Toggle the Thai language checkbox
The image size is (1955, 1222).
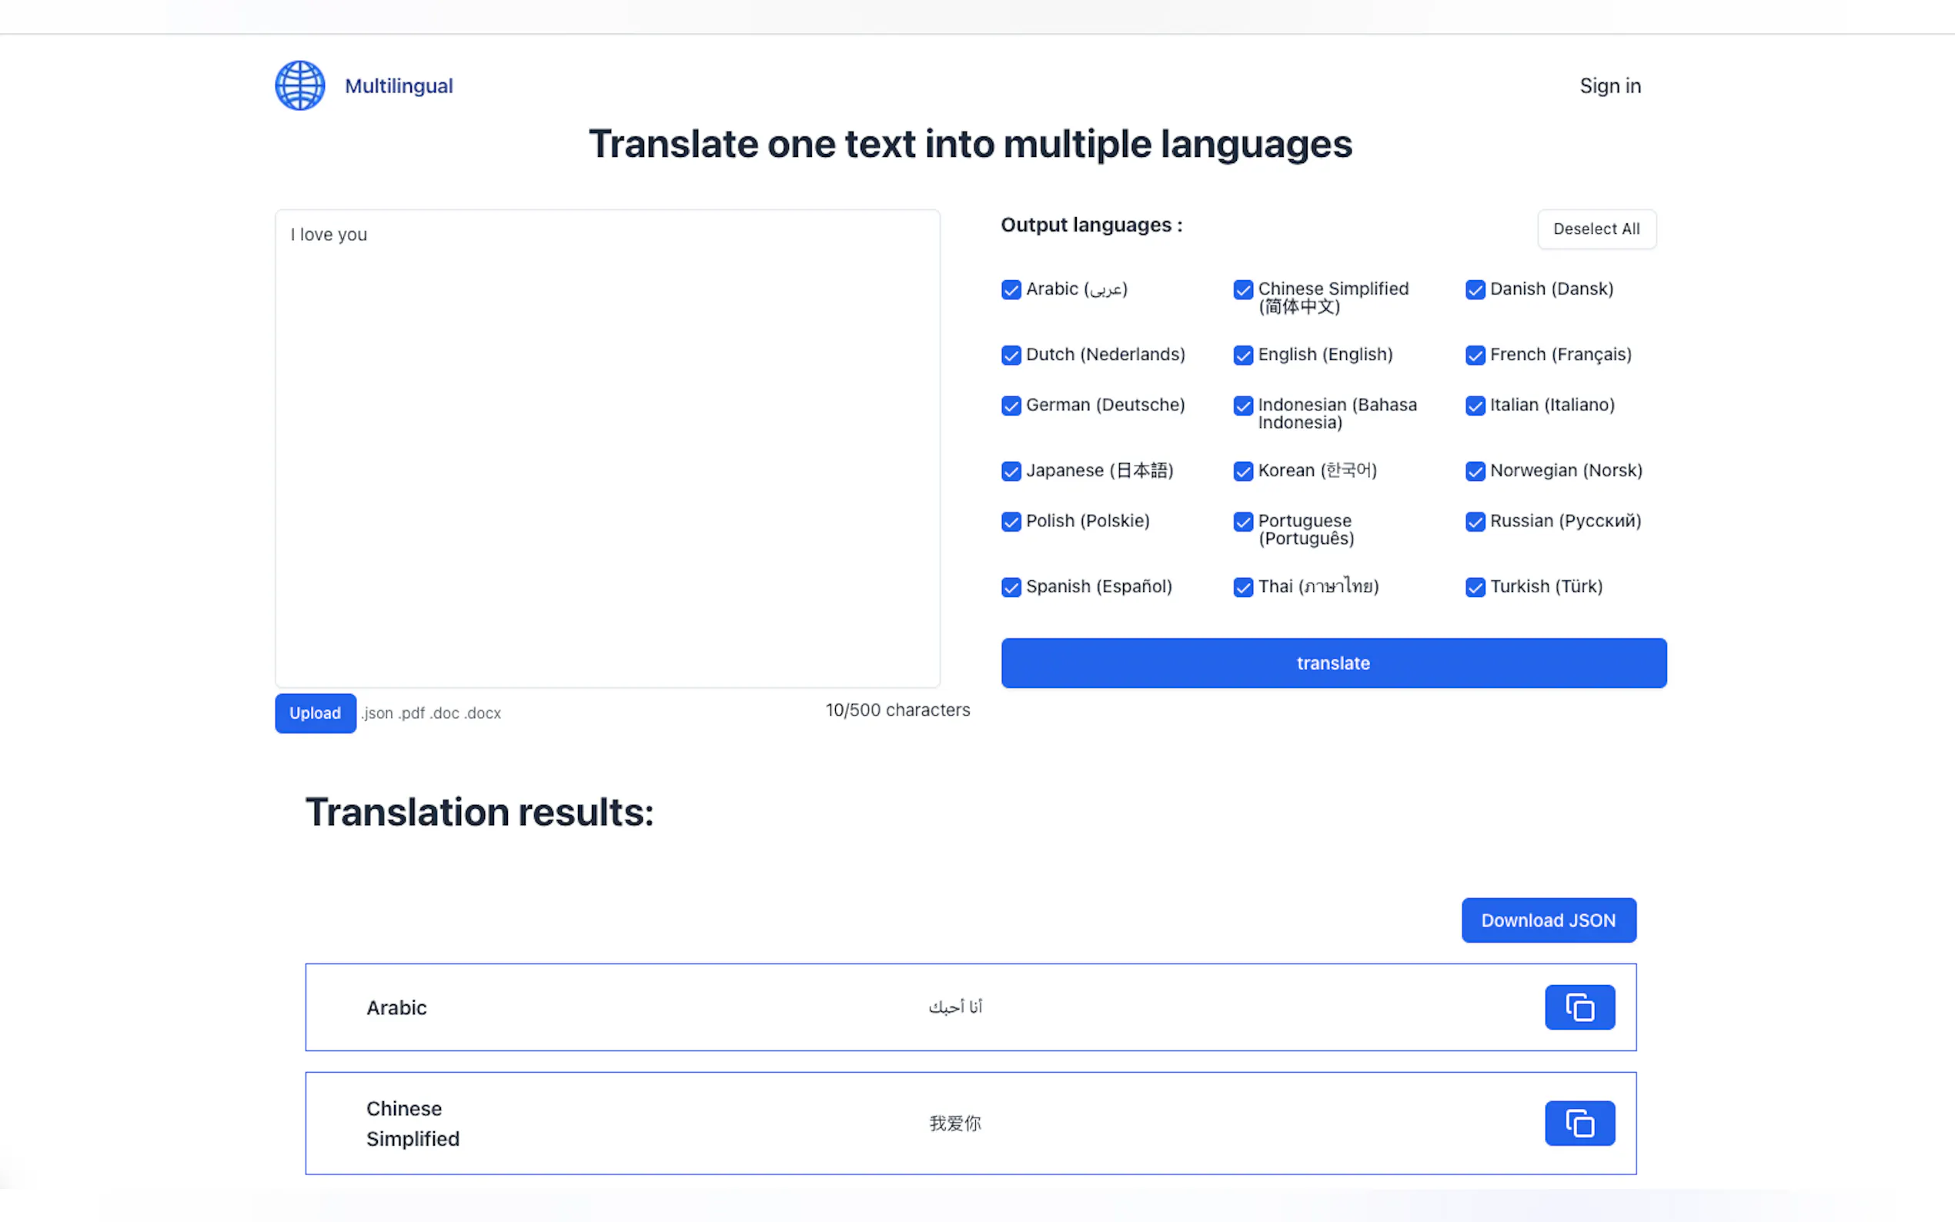click(x=1243, y=586)
